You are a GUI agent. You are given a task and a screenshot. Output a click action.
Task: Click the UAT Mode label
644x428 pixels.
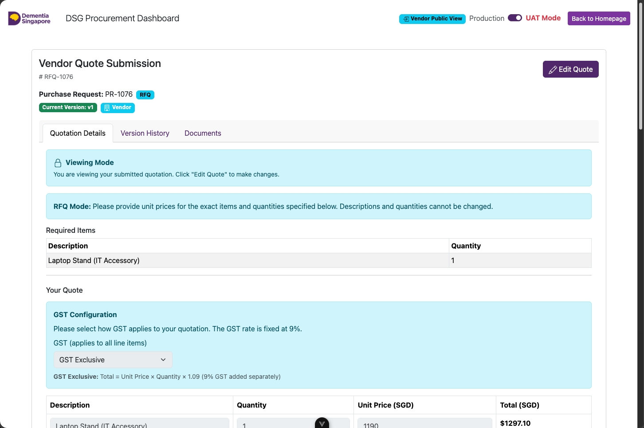tap(543, 18)
